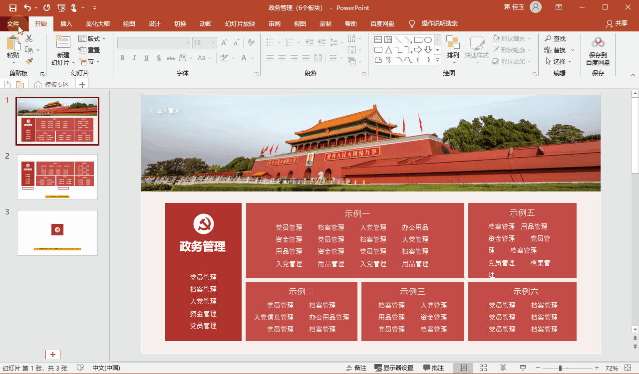
Task: Click zoom out minus button
Action: tap(538, 368)
